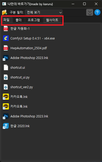Screen dimensions: 102x162
Task: Click the ComfyUI Setup installer icon
Action: pos(6,38)
